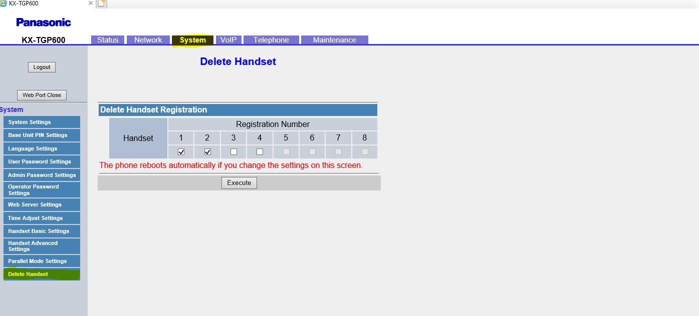Click the Panasonic logo
The width and height of the screenshot is (699, 316).
[44, 22]
